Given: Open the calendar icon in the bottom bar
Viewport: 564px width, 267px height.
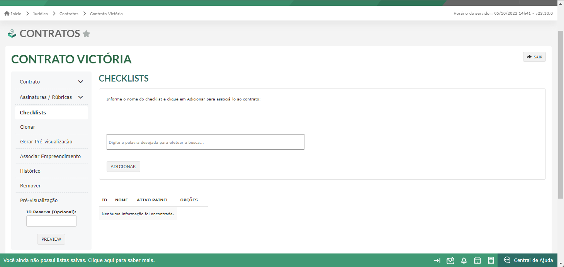Looking at the screenshot, I should (x=477, y=260).
